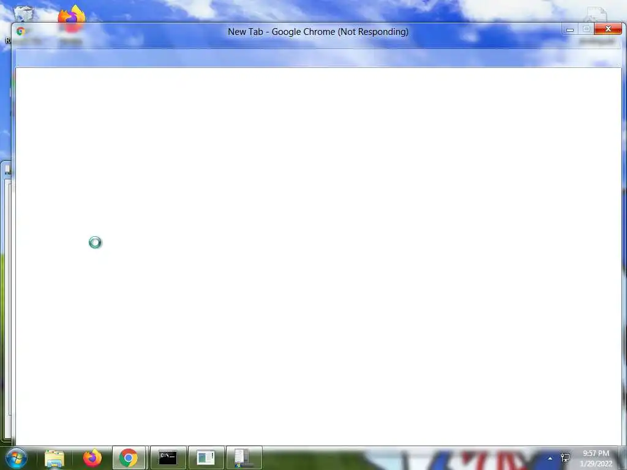Show hidden system tray icons
Screen dimensions: 627x470
coord(550,458)
